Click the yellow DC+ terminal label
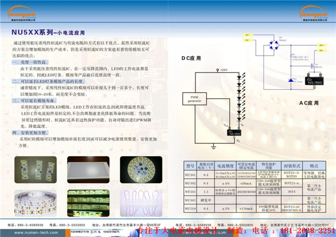336x237 pixels. point(322,45)
